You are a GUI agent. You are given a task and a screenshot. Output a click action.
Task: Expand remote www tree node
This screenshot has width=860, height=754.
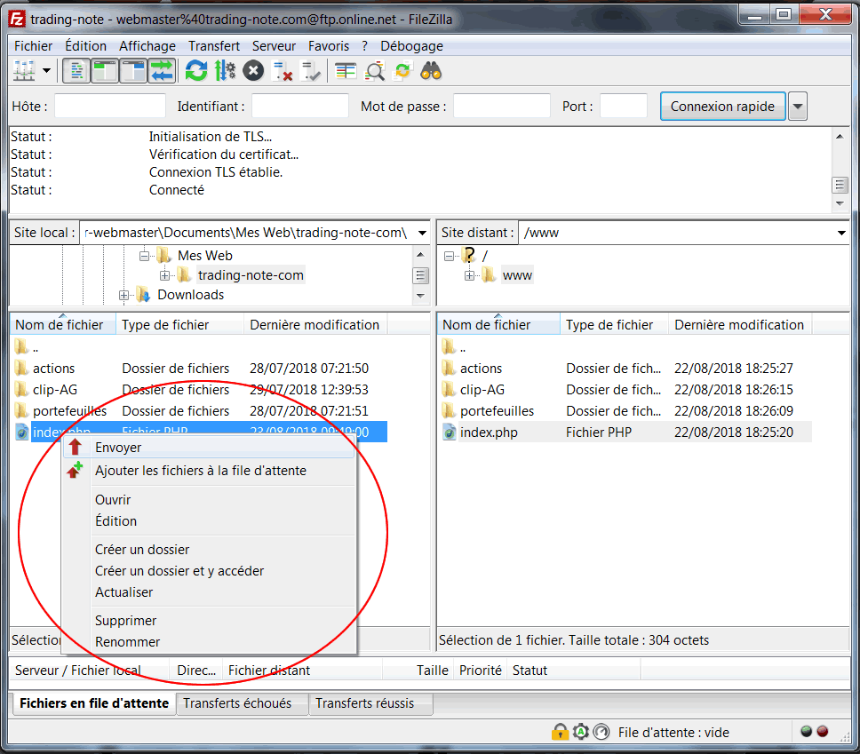(469, 275)
